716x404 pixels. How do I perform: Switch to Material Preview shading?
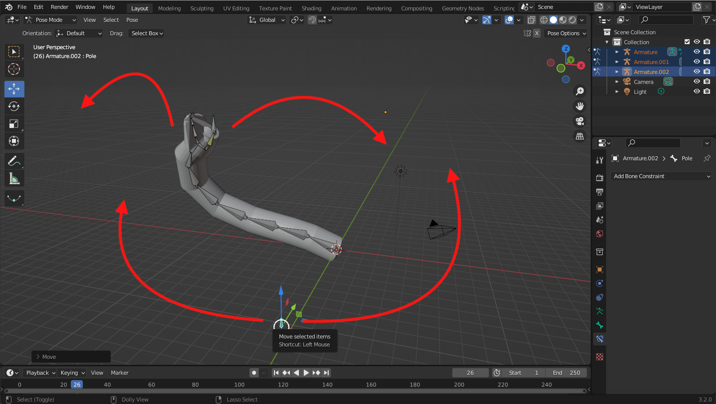click(x=563, y=20)
